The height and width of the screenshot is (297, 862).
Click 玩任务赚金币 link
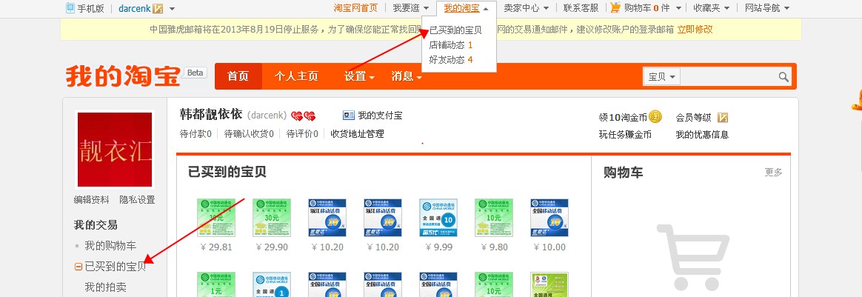coord(625,134)
